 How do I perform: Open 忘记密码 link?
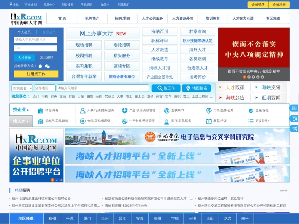(47, 57)
